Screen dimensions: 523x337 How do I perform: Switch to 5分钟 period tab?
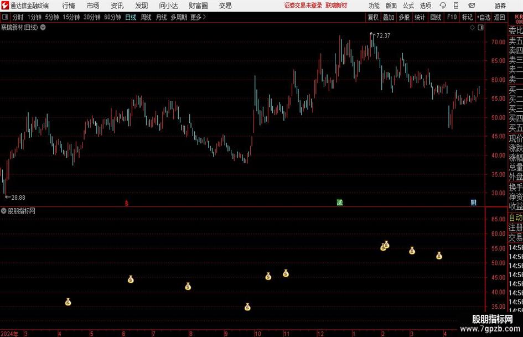coord(52,17)
